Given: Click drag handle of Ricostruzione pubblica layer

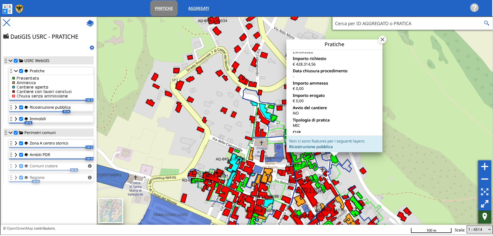Looking at the screenshot, I should coord(11,107).
